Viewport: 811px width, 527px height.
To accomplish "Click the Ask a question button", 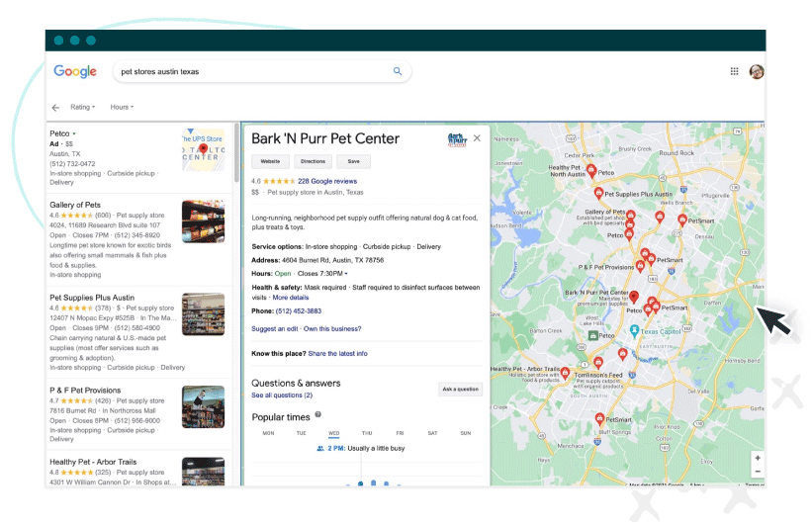I will (x=460, y=389).
